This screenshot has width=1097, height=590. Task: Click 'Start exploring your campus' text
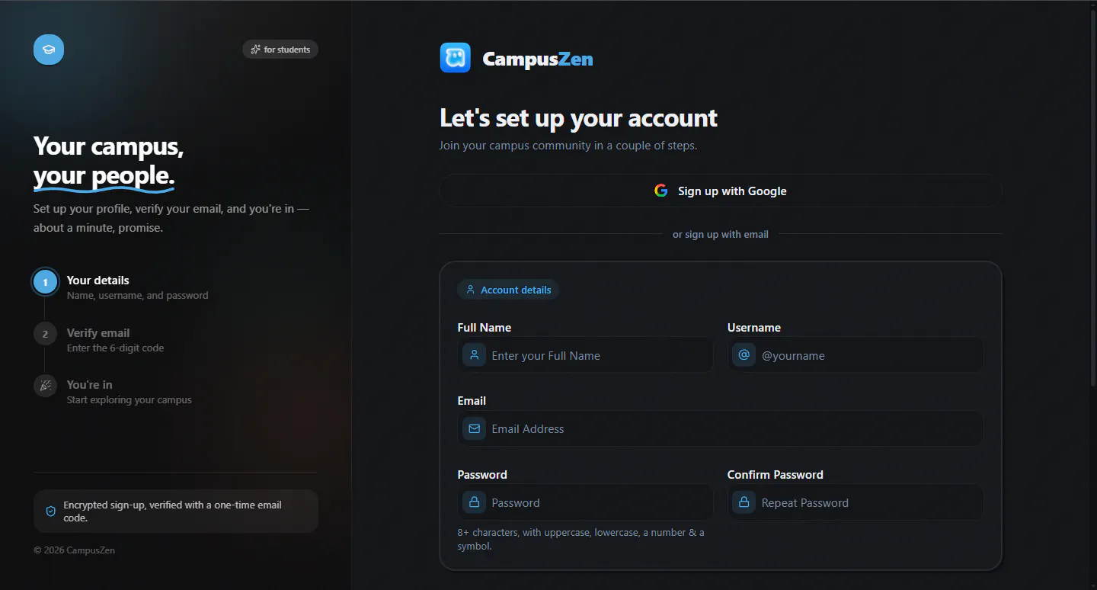point(130,399)
